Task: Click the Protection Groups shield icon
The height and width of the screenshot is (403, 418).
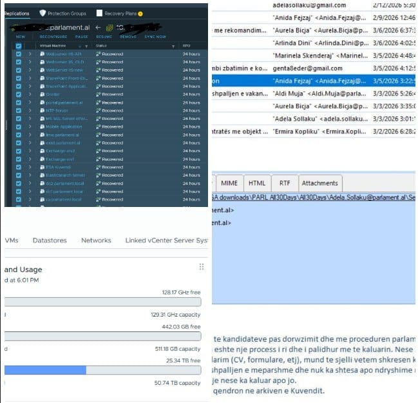Action: (x=43, y=13)
